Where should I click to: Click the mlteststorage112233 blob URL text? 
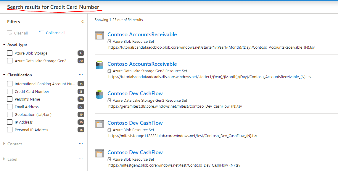coord(183,136)
